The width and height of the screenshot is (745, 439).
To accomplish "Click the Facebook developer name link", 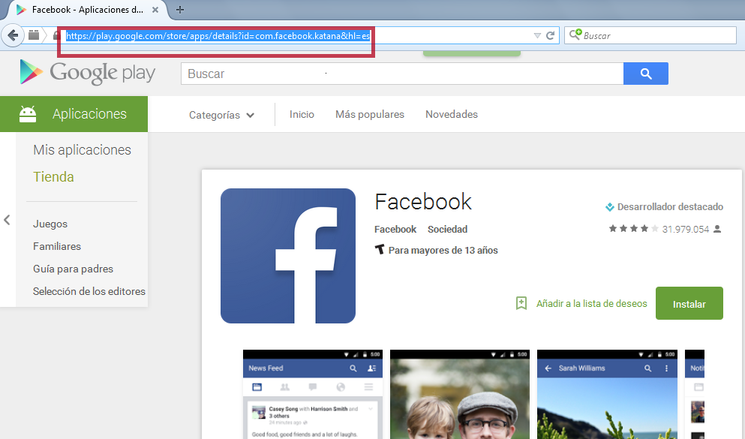I will click(395, 230).
